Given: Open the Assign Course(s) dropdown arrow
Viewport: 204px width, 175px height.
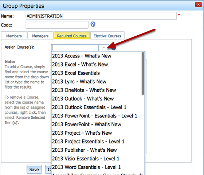Looking at the screenshot, I should pos(103,48).
